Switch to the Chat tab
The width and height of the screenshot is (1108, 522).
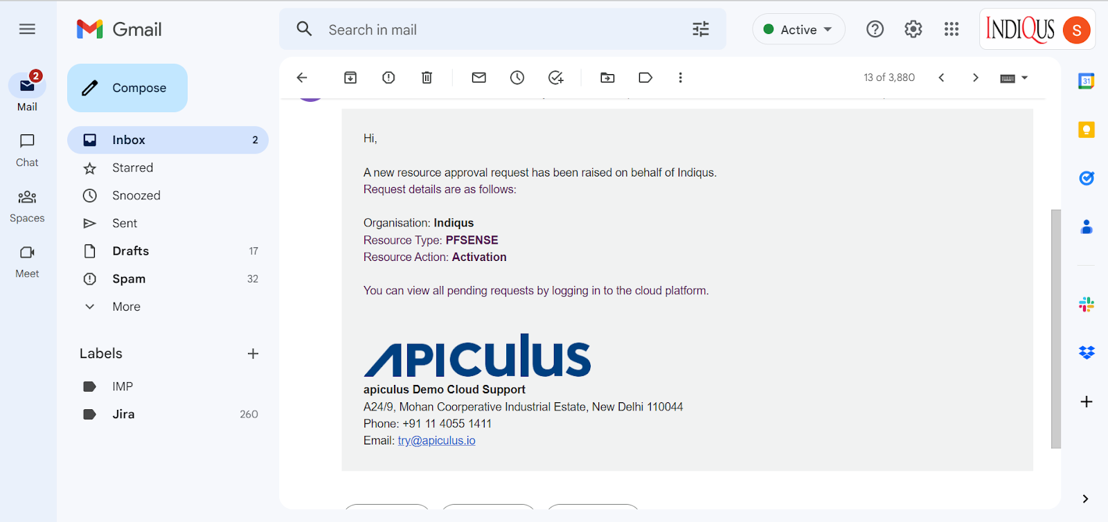click(27, 149)
